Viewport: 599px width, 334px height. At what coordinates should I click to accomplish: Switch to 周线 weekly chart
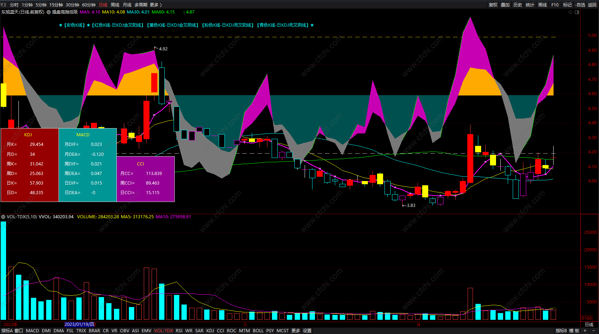(x=115, y=5)
